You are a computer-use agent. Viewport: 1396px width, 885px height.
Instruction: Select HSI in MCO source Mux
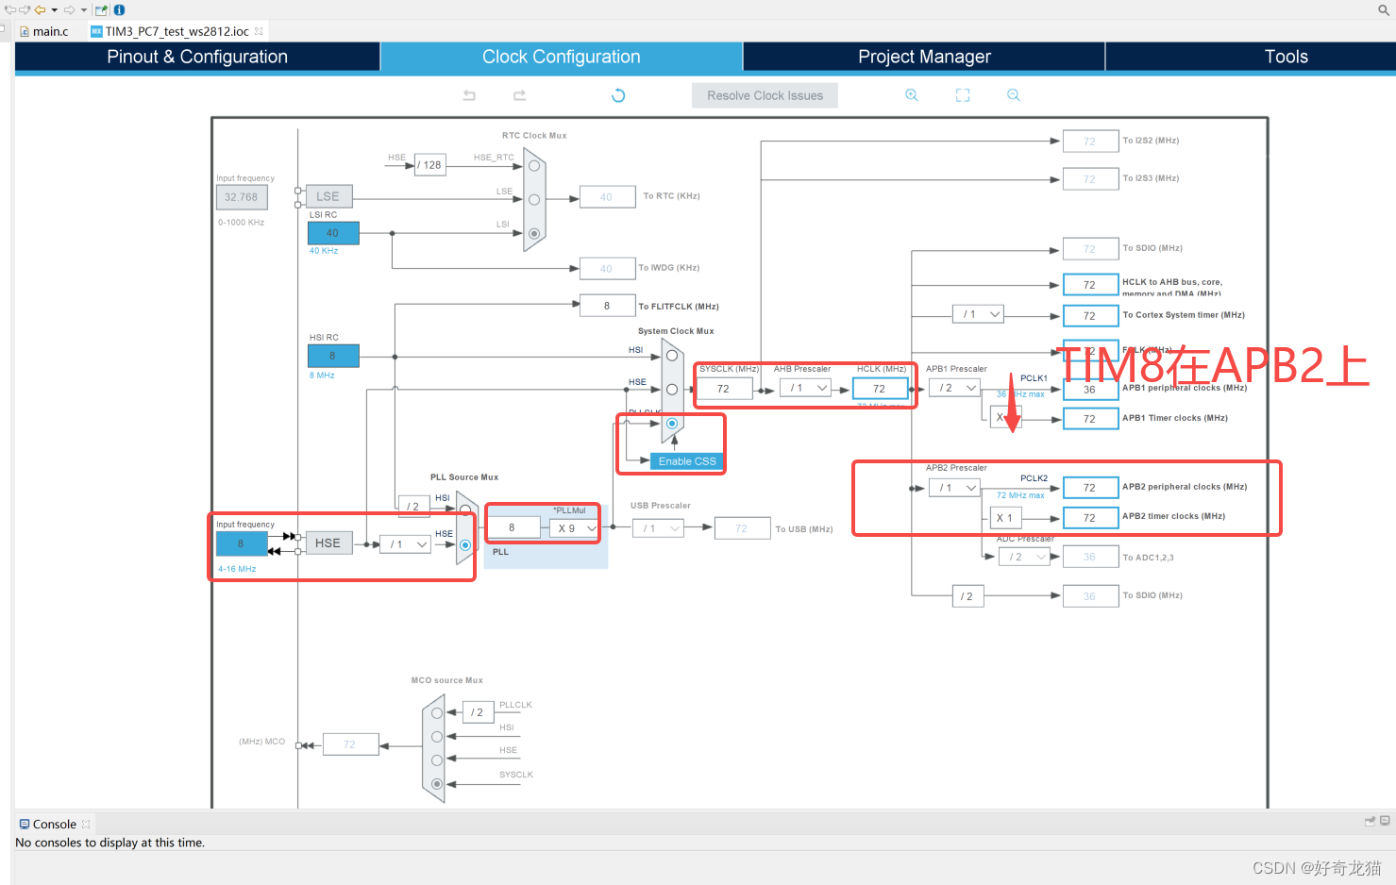tap(437, 737)
